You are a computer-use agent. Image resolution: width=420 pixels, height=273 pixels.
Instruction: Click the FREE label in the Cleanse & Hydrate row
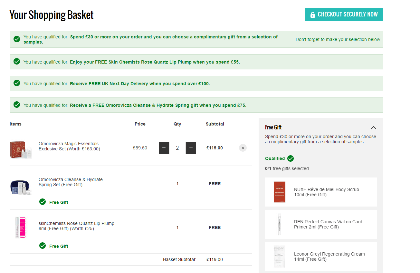tap(215, 184)
